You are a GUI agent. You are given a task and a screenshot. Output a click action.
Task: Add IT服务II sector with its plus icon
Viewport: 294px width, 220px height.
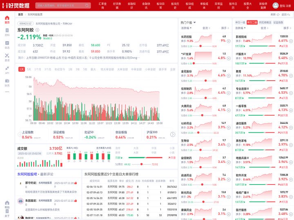tap(291, 58)
